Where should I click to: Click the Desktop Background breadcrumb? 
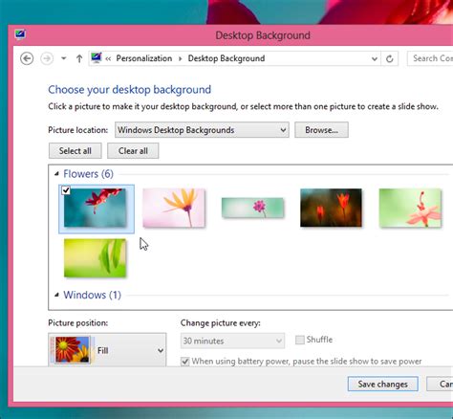tap(226, 58)
